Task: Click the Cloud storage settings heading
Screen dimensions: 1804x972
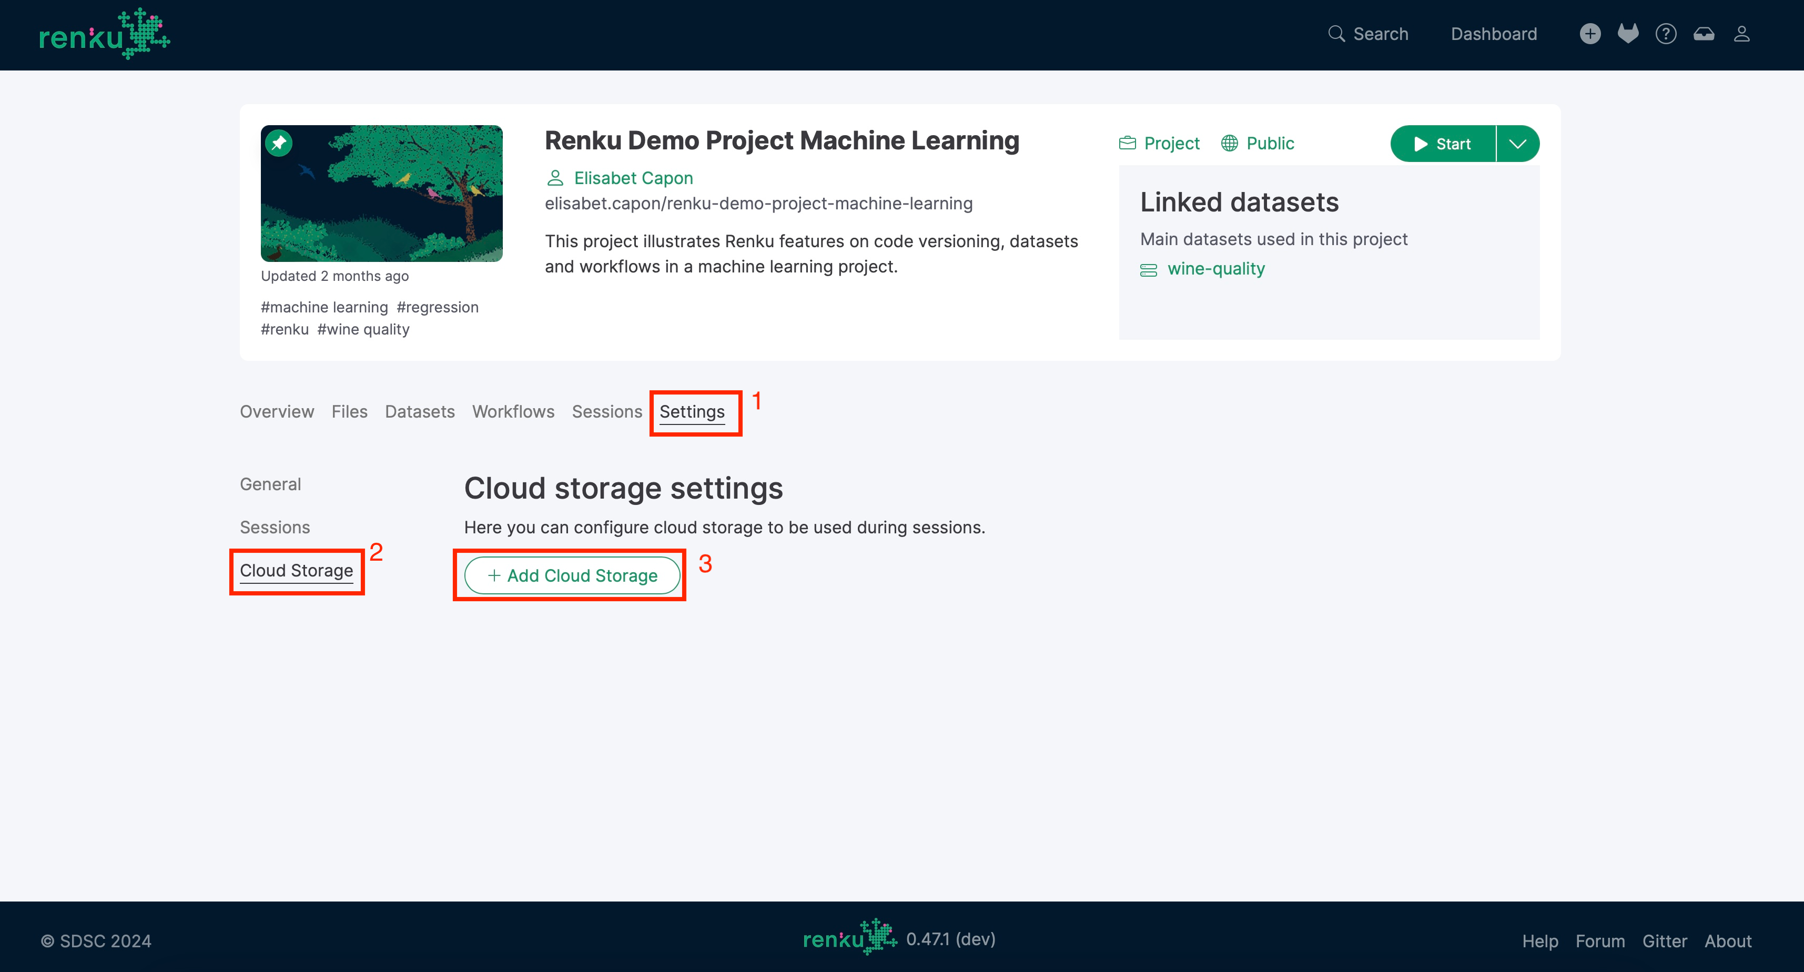Action: (623, 489)
